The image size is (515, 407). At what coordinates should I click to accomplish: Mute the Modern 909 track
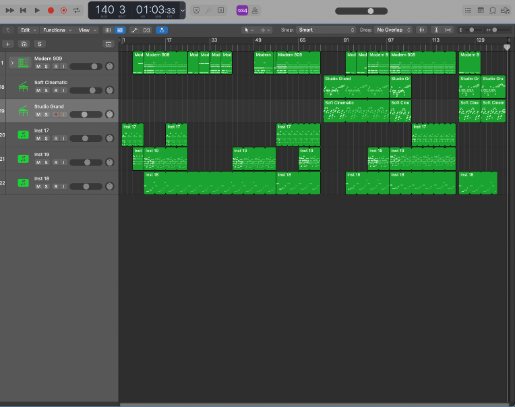38,67
